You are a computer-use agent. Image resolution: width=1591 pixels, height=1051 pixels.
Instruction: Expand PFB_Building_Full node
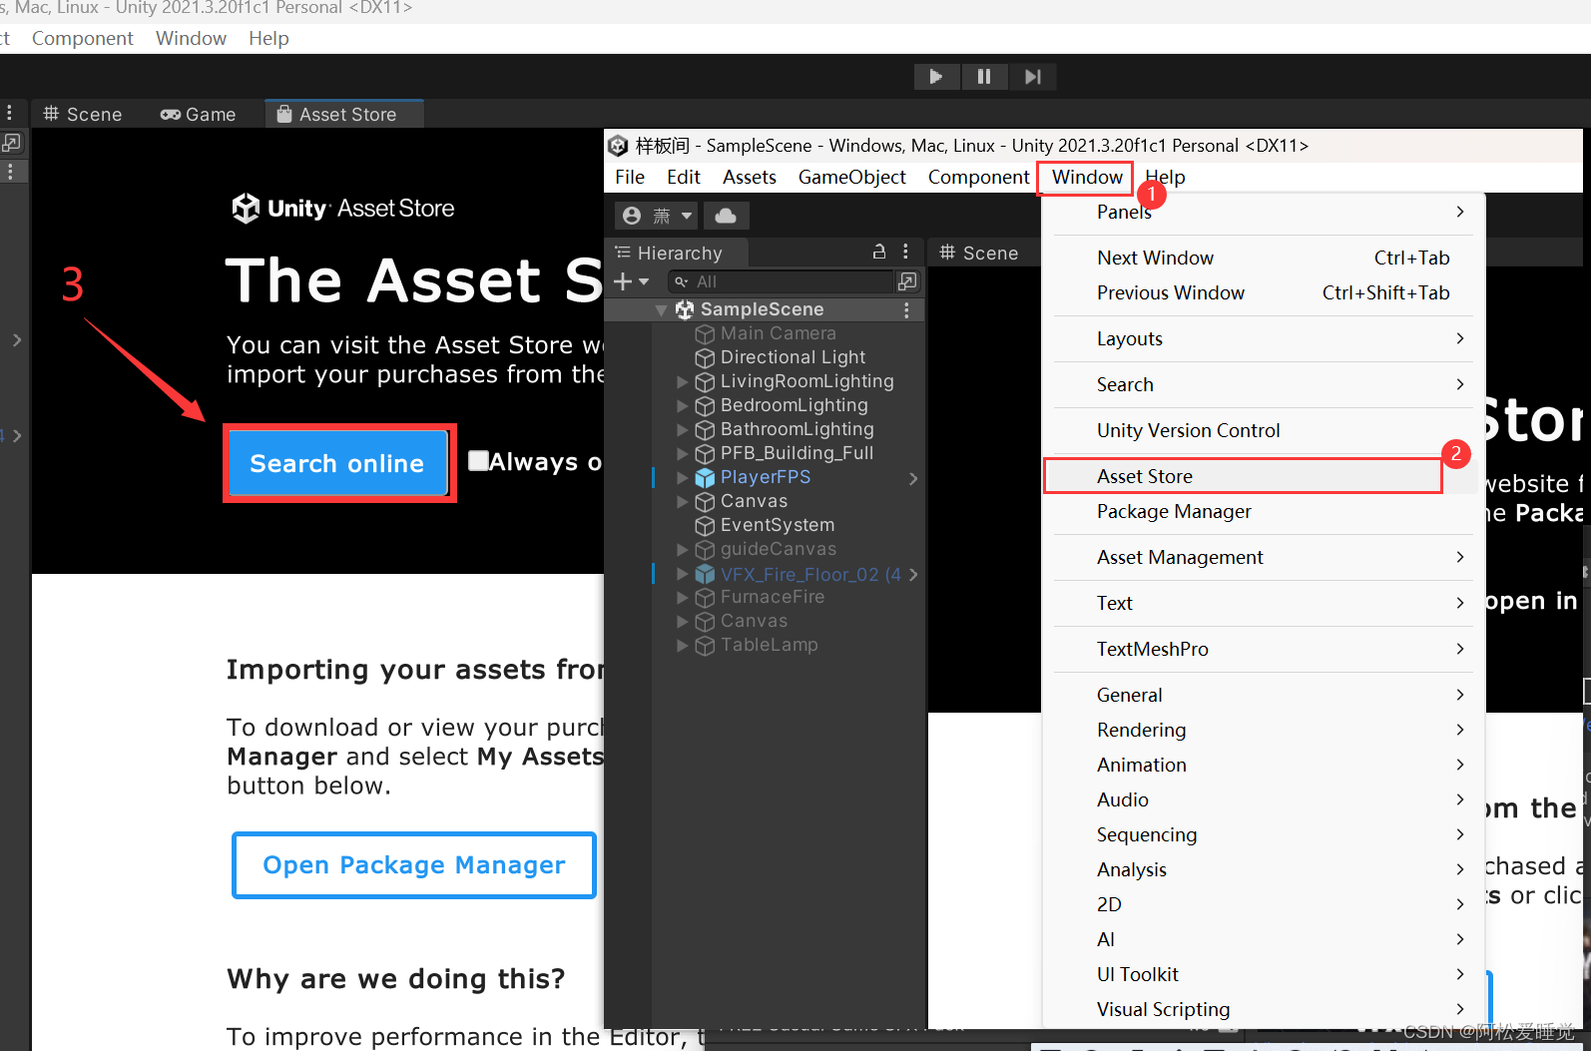(683, 453)
